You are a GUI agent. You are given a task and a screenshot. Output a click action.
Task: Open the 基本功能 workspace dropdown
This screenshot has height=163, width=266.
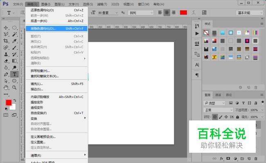point(249,13)
